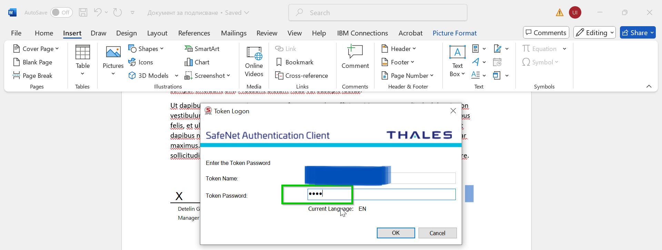The image size is (662, 250).
Task: Click the Share button
Action: (638, 33)
